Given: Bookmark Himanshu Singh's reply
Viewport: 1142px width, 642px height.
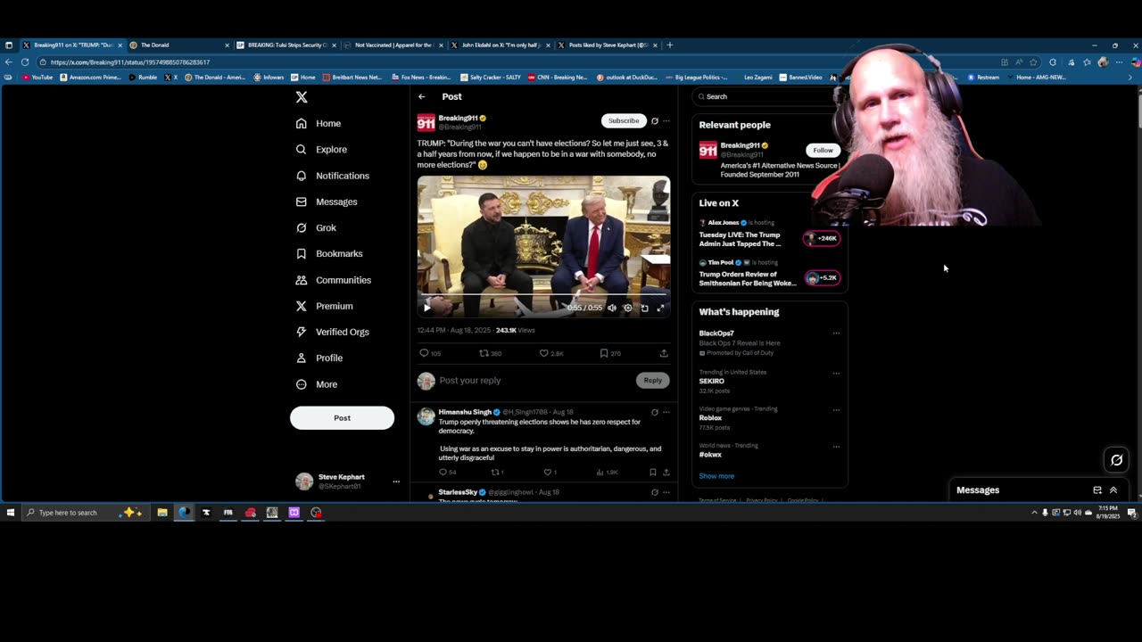Looking at the screenshot, I should [x=653, y=473].
